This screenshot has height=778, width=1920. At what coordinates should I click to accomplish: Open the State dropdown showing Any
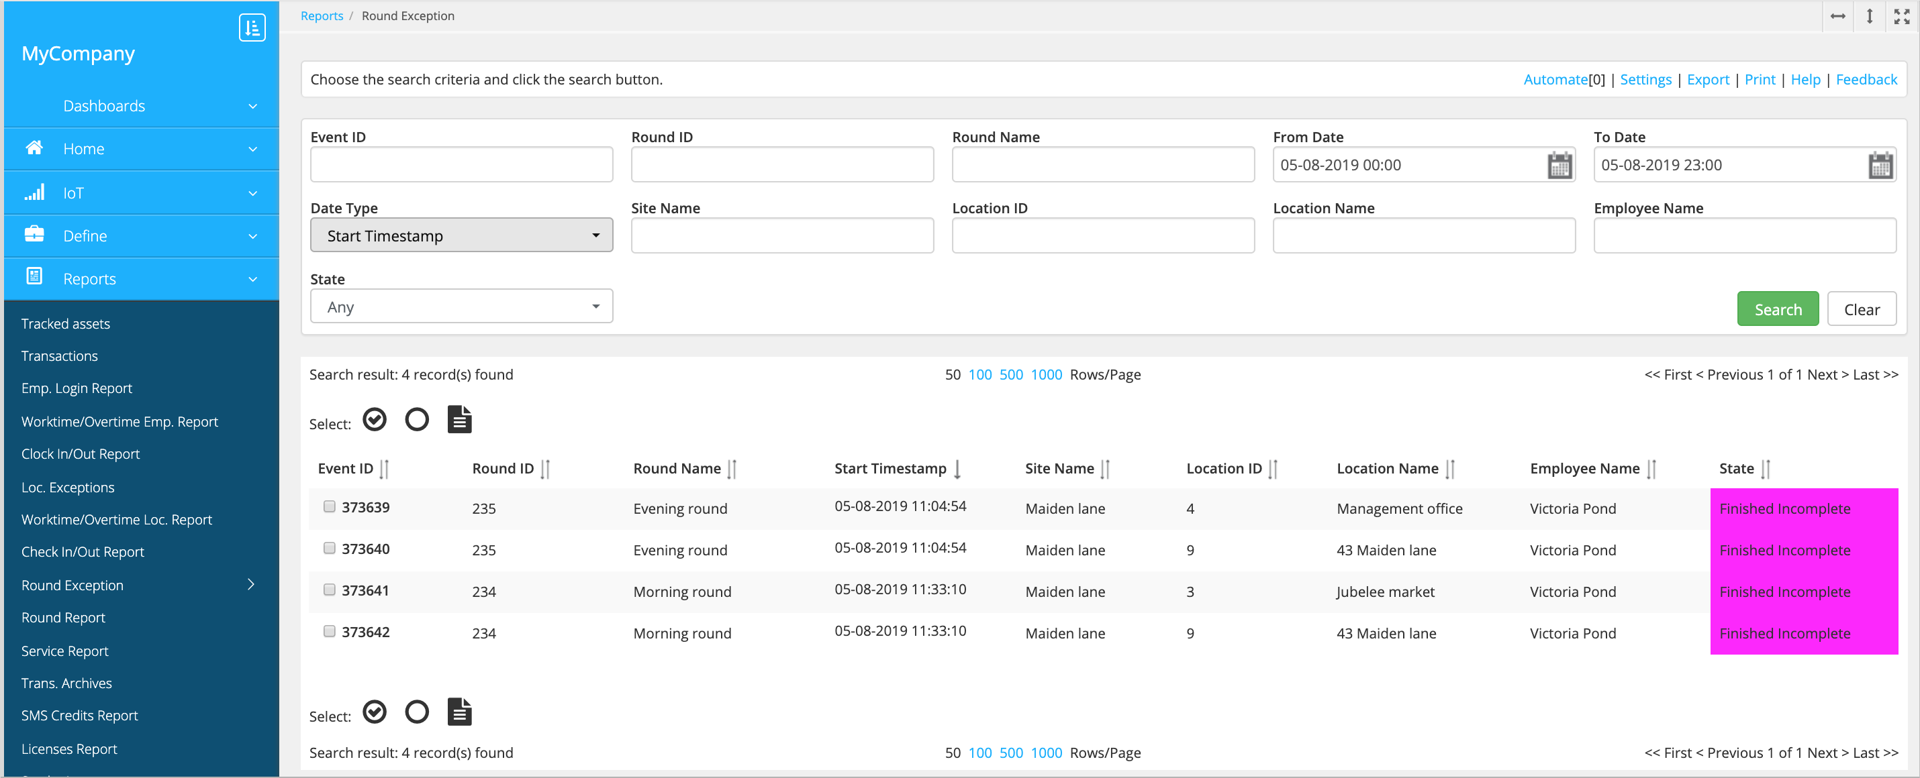point(461,307)
